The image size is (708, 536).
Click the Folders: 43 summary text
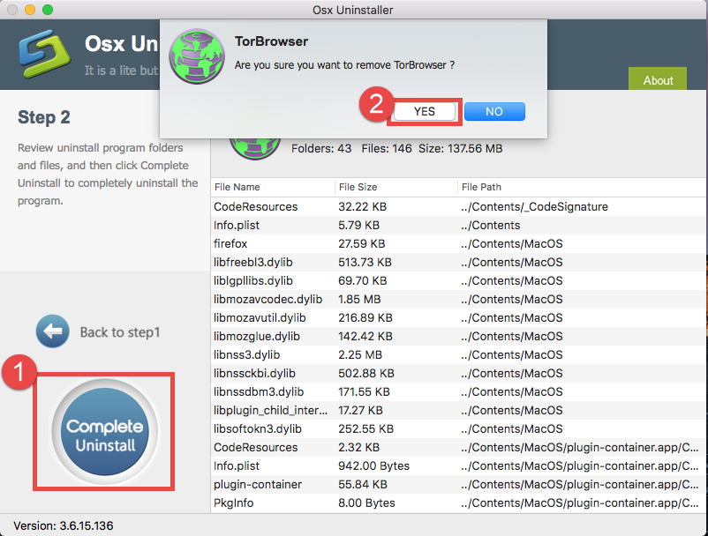pyautogui.click(x=321, y=148)
